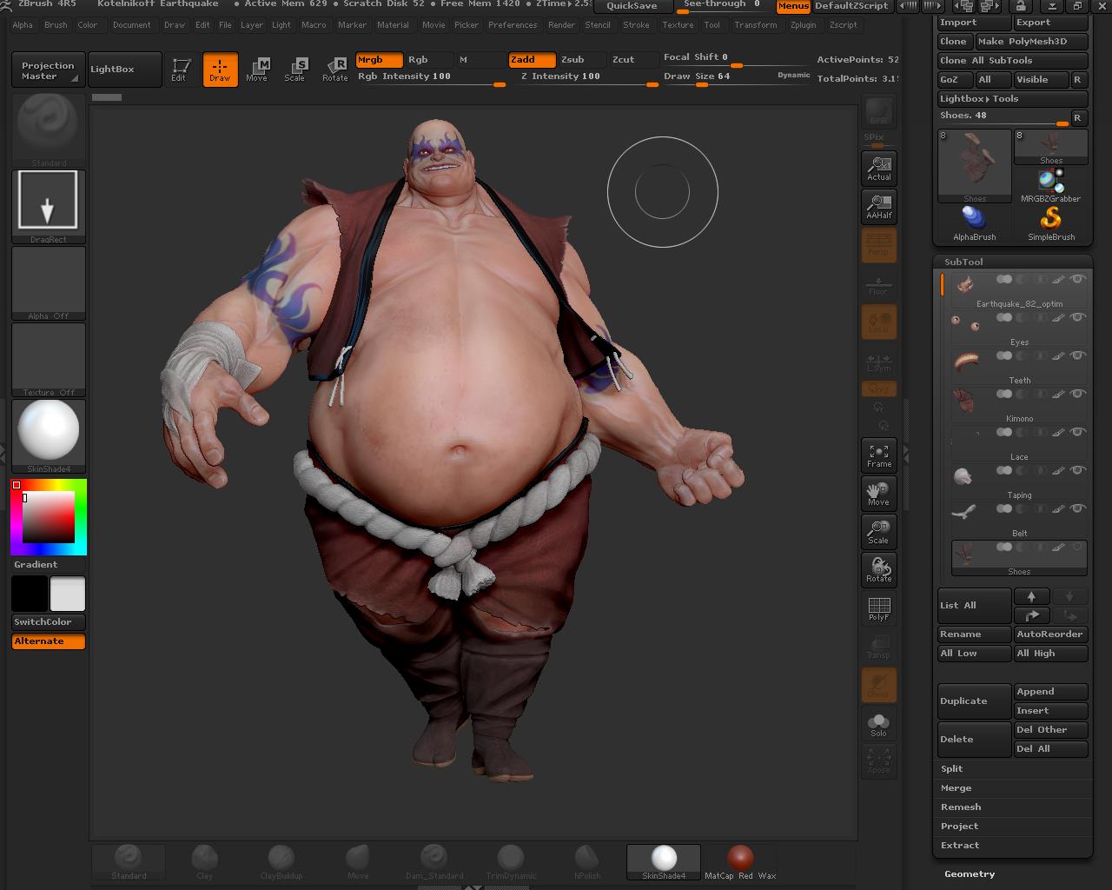Expand the Remesh subpalette
1112x890 pixels.
[x=961, y=807]
